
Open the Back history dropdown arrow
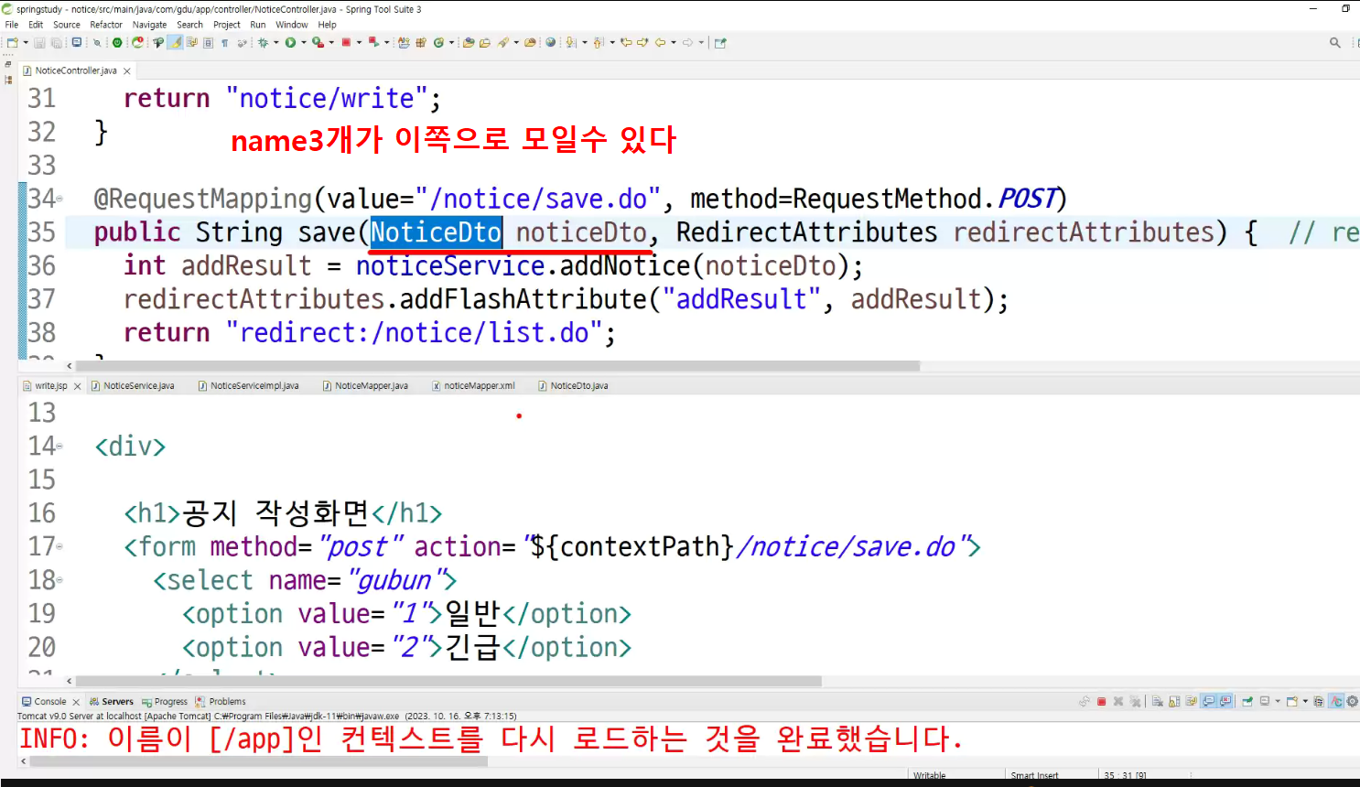674,42
